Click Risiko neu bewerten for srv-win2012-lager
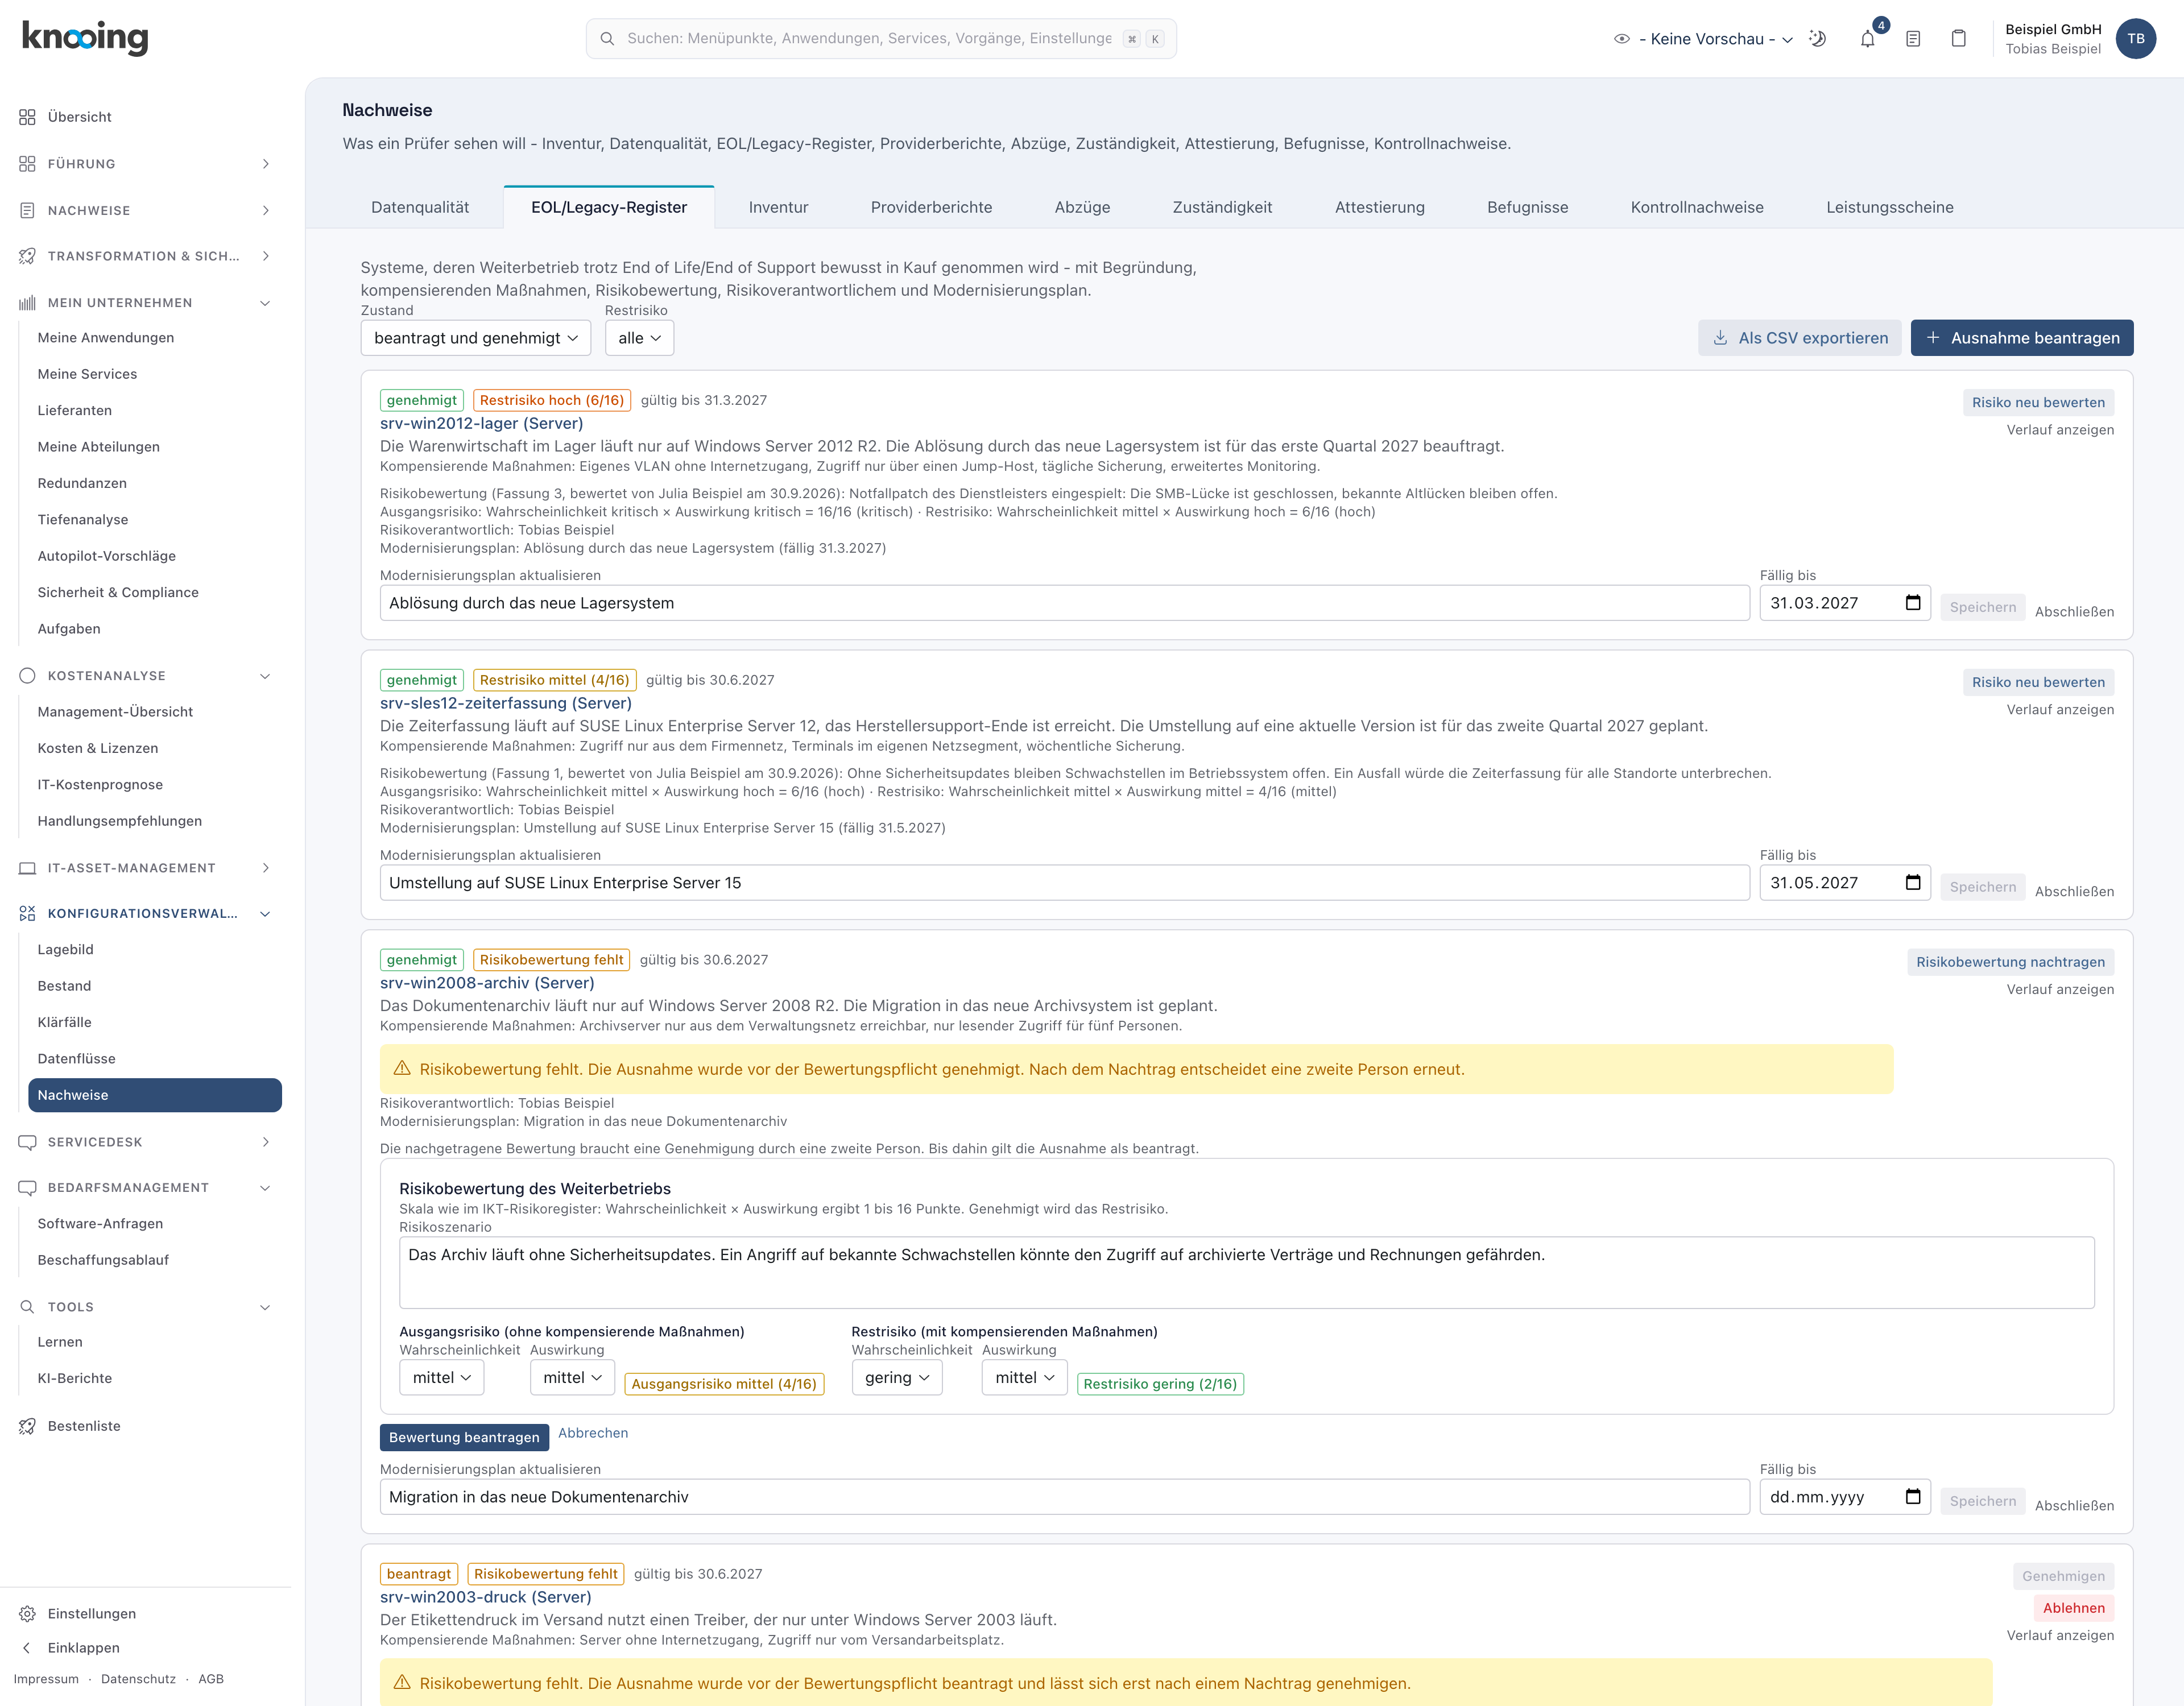2184x1706 pixels. (x=2038, y=402)
